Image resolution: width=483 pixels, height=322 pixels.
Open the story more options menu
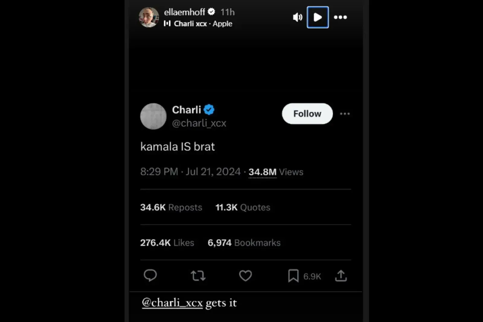point(340,17)
